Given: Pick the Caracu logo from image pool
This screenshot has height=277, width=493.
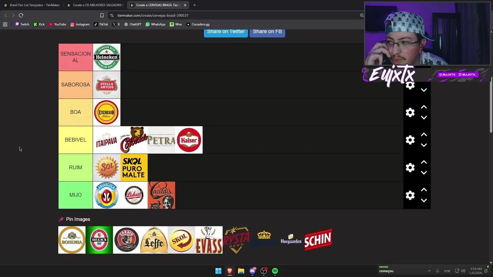Looking at the screenshot, I should pos(127,240).
